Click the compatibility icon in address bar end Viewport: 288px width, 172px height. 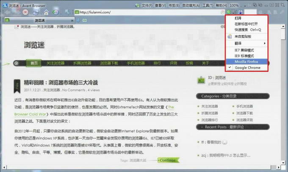(222, 12)
